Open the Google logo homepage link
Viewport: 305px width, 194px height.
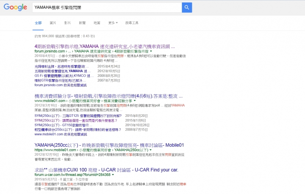[15, 7]
